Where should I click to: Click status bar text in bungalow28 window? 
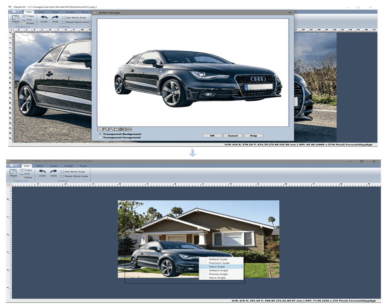(304, 301)
